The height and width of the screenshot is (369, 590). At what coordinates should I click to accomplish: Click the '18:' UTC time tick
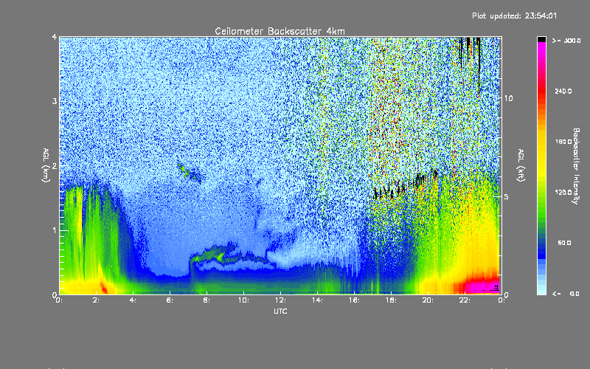tap(391, 300)
